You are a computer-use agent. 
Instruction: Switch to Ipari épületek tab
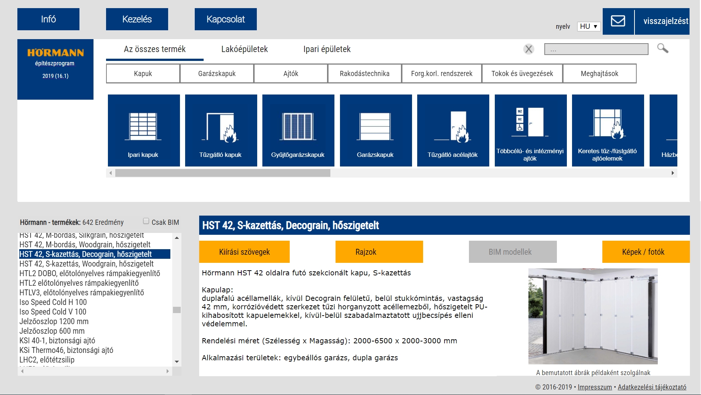pyautogui.click(x=327, y=49)
